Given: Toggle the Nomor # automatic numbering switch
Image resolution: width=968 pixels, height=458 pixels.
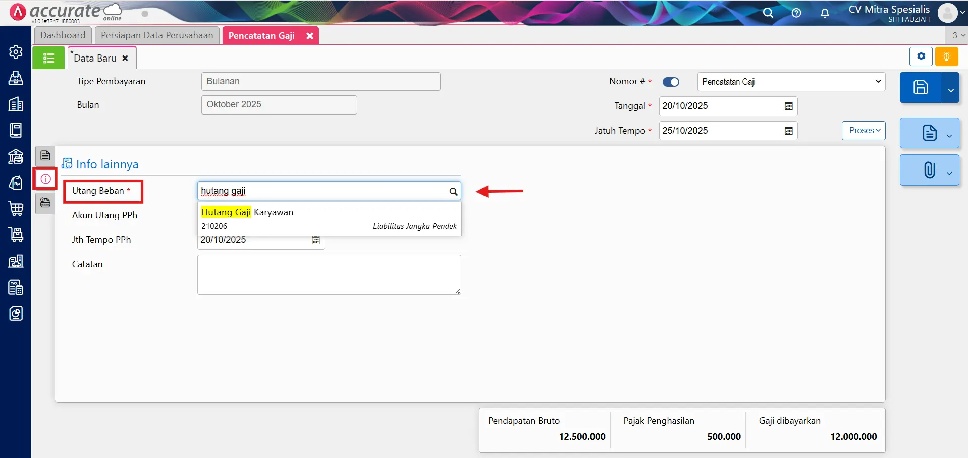Looking at the screenshot, I should tap(671, 82).
